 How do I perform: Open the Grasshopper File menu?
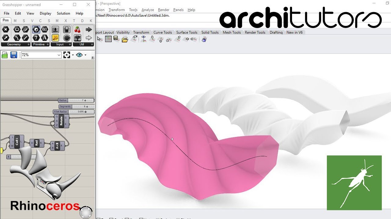click(6, 13)
